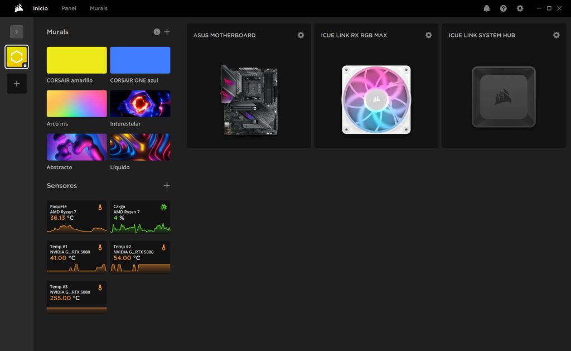Click the 41.00 °C value

coord(62,258)
